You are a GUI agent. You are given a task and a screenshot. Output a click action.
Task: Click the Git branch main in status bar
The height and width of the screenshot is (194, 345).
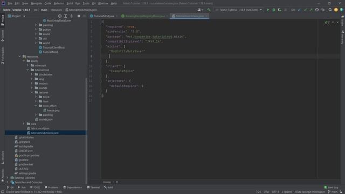point(333,192)
